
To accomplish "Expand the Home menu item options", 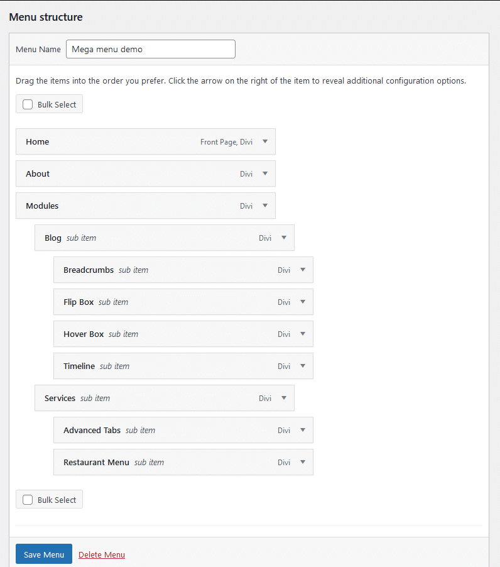I will [266, 141].
